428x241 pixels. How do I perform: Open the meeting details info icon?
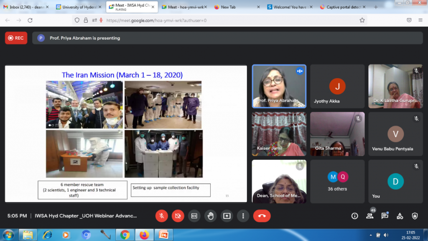click(354, 216)
